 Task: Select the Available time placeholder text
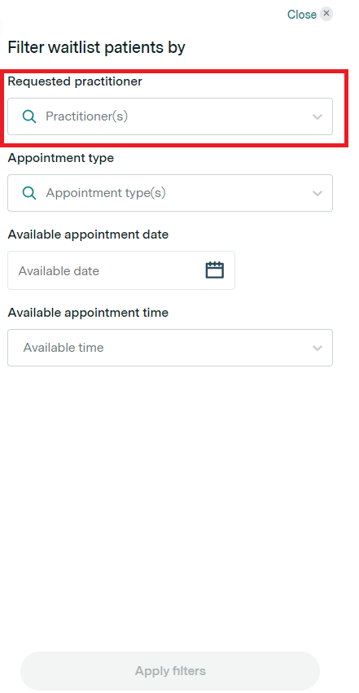coord(63,348)
